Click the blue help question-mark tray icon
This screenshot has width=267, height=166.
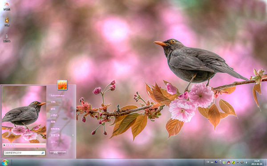pyautogui.click(x=216, y=162)
